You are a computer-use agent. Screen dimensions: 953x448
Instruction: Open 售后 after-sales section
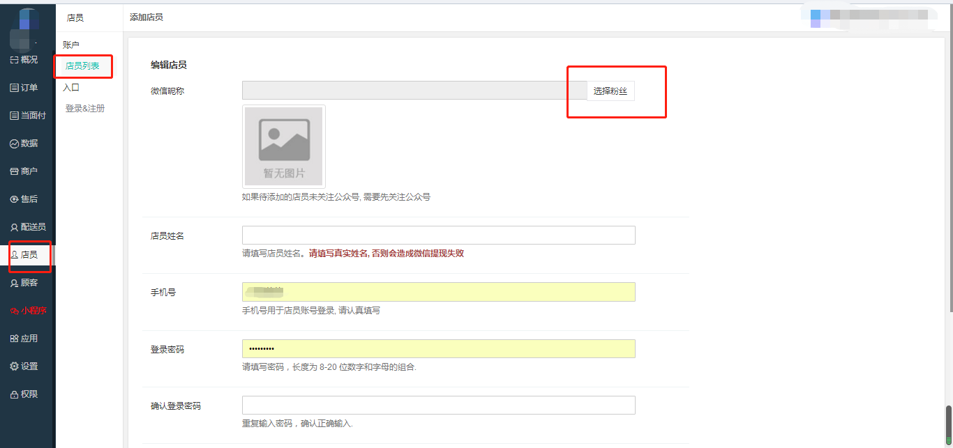tap(24, 199)
